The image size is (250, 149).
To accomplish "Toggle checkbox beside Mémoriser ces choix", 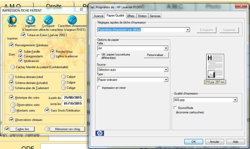I will [x=47, y=129].
